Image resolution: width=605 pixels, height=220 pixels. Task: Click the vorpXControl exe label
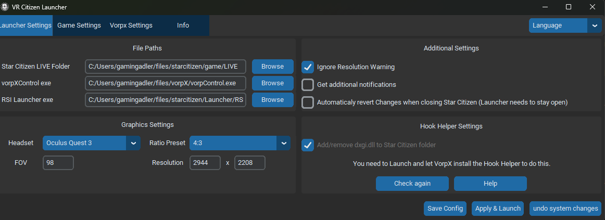26,83
